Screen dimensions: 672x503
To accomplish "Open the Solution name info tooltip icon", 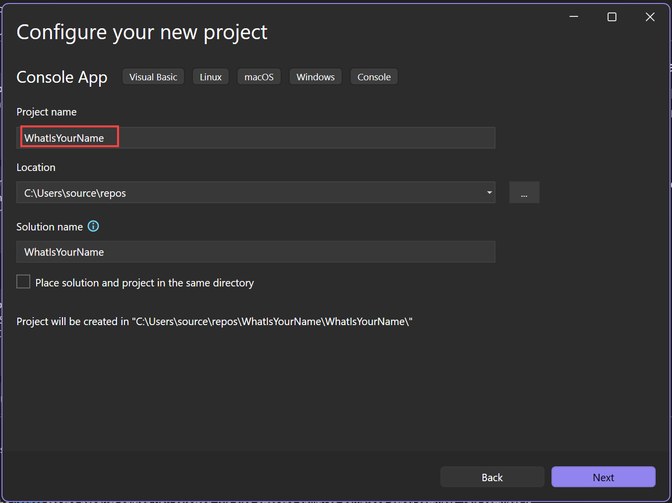I will click(x=93, y=226).
